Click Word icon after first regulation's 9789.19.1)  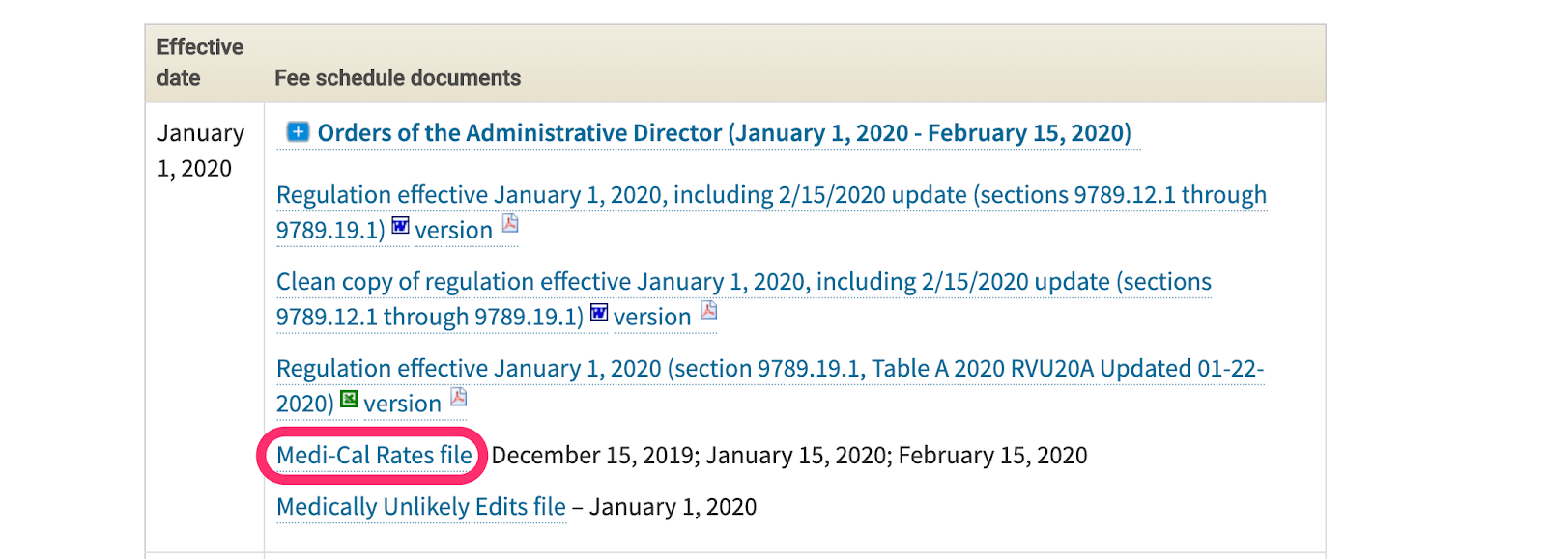(x=400, y=226)
